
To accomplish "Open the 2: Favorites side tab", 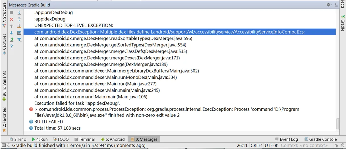I will (4, 119).
